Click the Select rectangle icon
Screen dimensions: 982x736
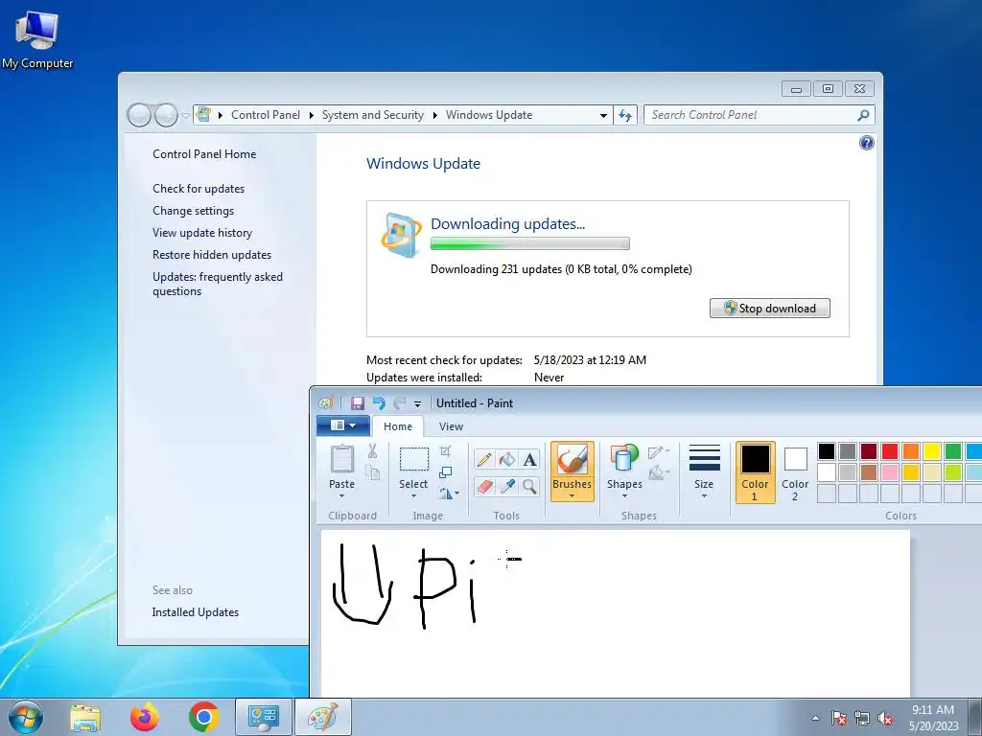[x=414, y=459]
